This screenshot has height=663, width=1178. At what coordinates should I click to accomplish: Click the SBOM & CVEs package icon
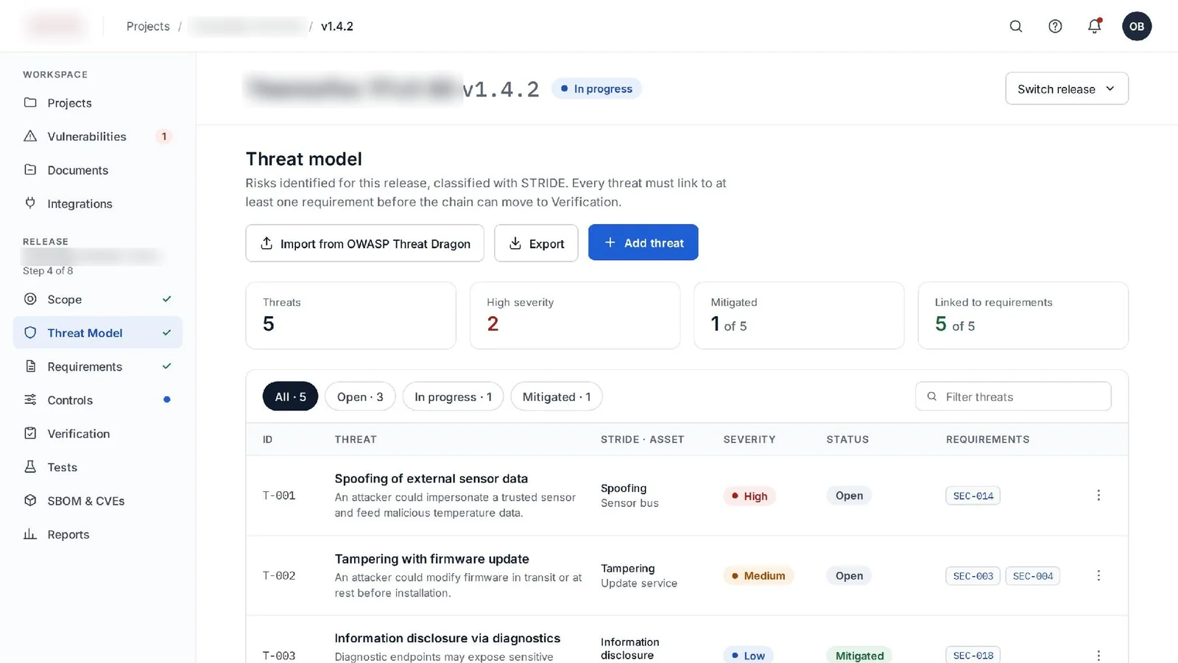click(x=30, y=500)
